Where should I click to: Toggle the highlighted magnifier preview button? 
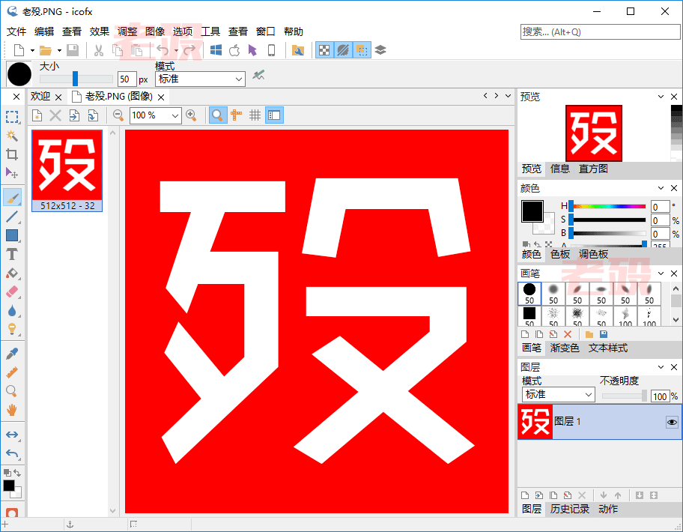point(218,115)
